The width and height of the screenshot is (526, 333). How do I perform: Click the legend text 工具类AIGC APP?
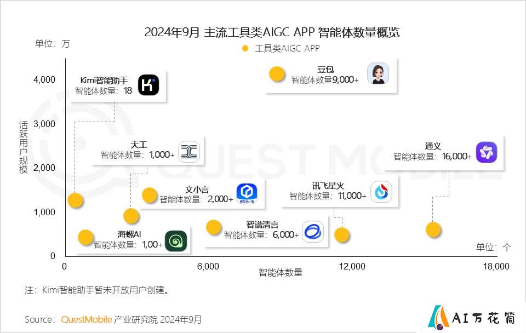coord(287,49)
